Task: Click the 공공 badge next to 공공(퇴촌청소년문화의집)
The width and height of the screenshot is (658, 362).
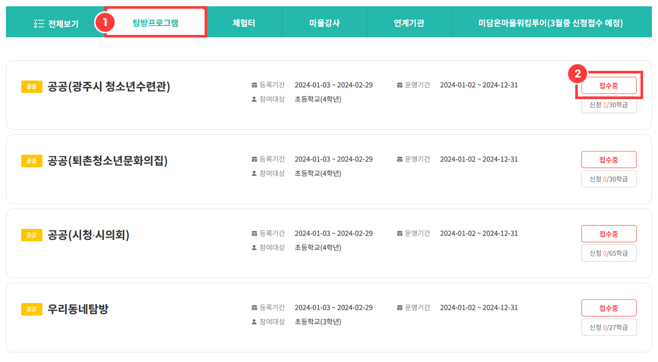Action: [x=31, y=161]
